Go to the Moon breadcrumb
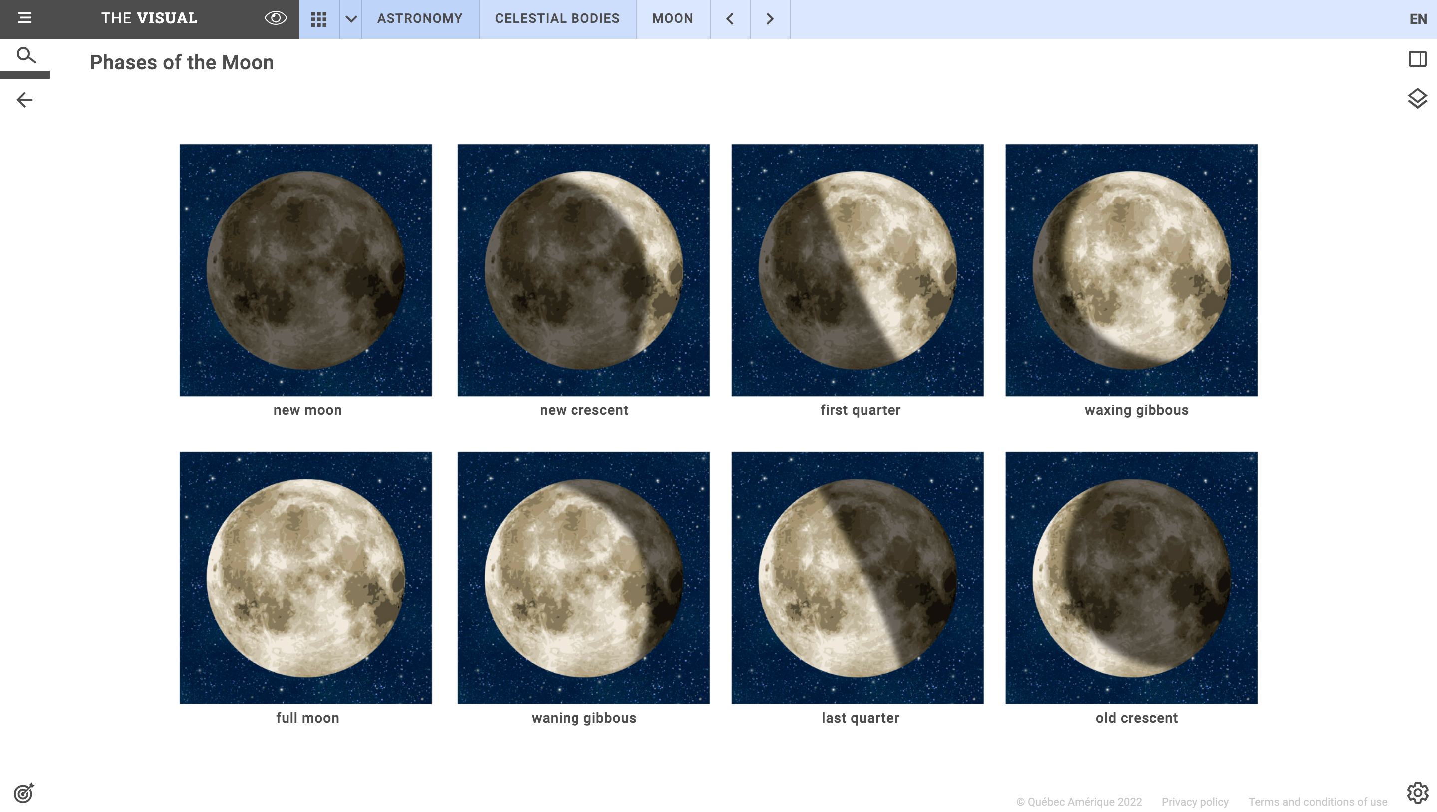 pos(672,18)
